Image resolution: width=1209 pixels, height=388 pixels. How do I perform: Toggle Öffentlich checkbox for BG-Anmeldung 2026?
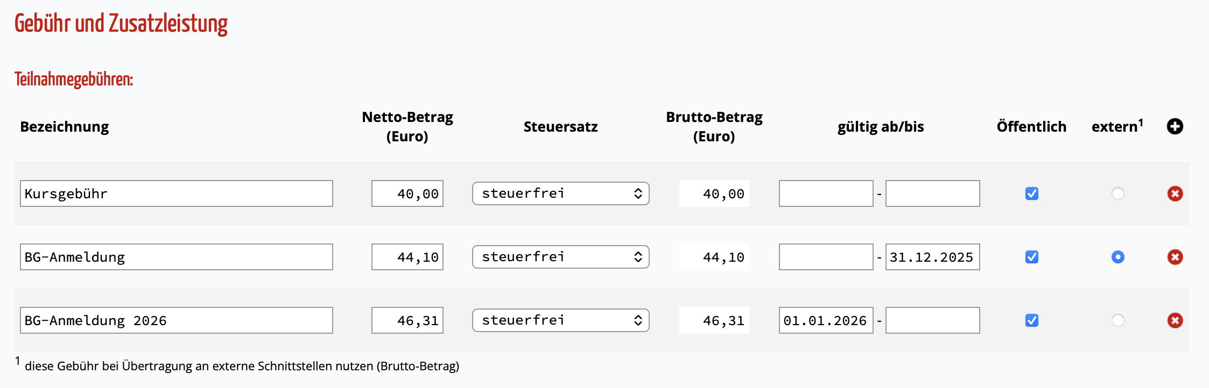[x=1031, y=320]
